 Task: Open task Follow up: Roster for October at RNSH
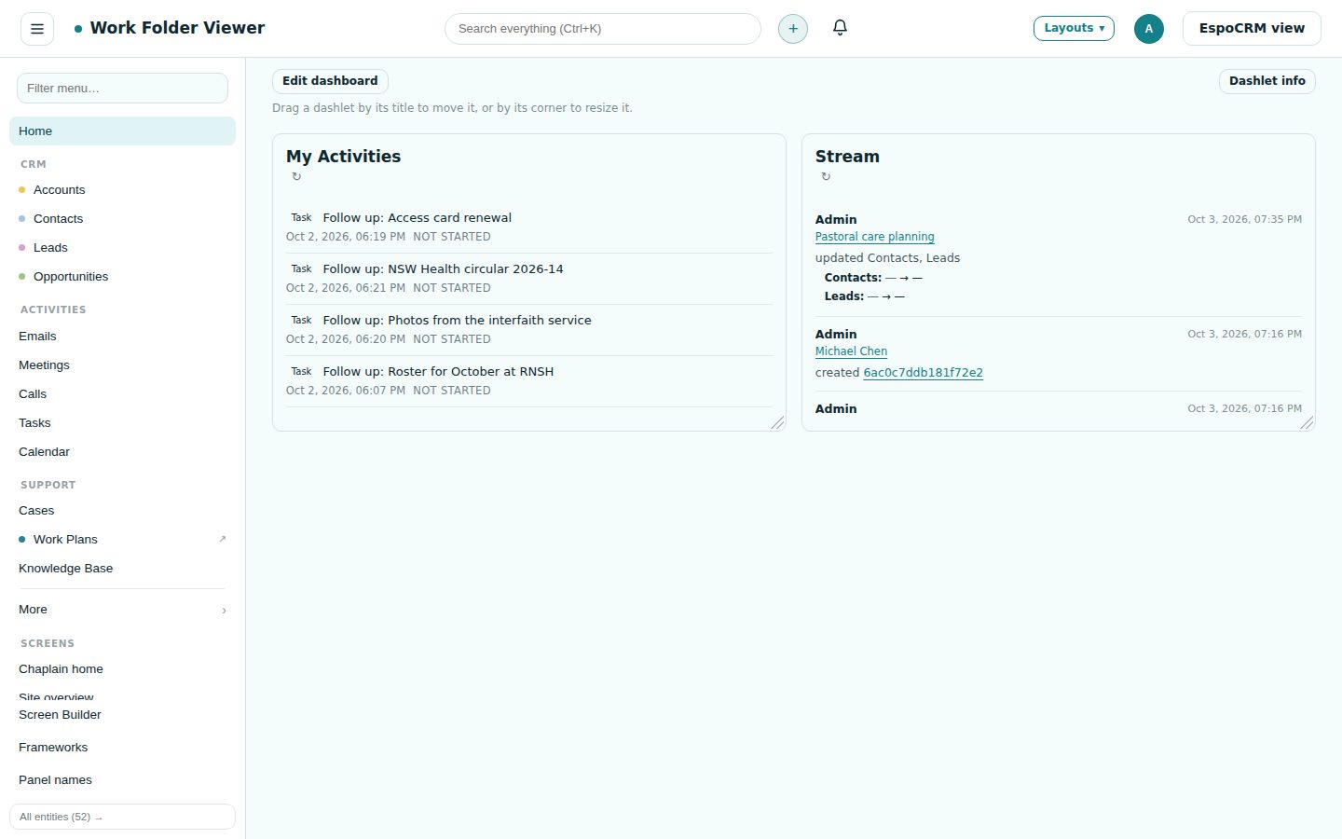coord(438,371)
